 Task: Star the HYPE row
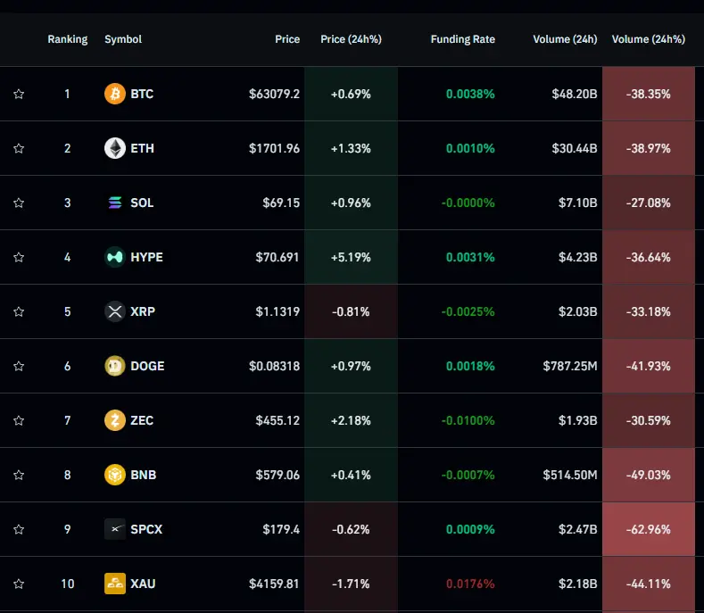click(19, 257)
